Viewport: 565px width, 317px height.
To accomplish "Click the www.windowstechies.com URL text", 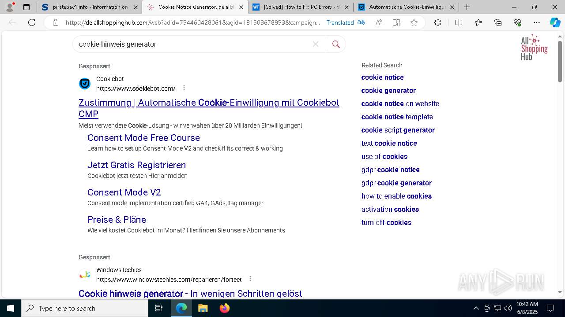I will coord(169,280).
